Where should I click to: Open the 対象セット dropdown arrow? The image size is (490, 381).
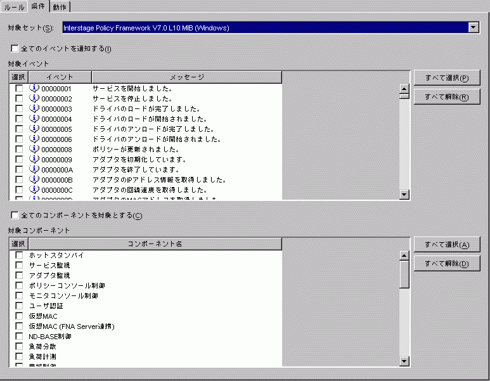coord(474,28)
